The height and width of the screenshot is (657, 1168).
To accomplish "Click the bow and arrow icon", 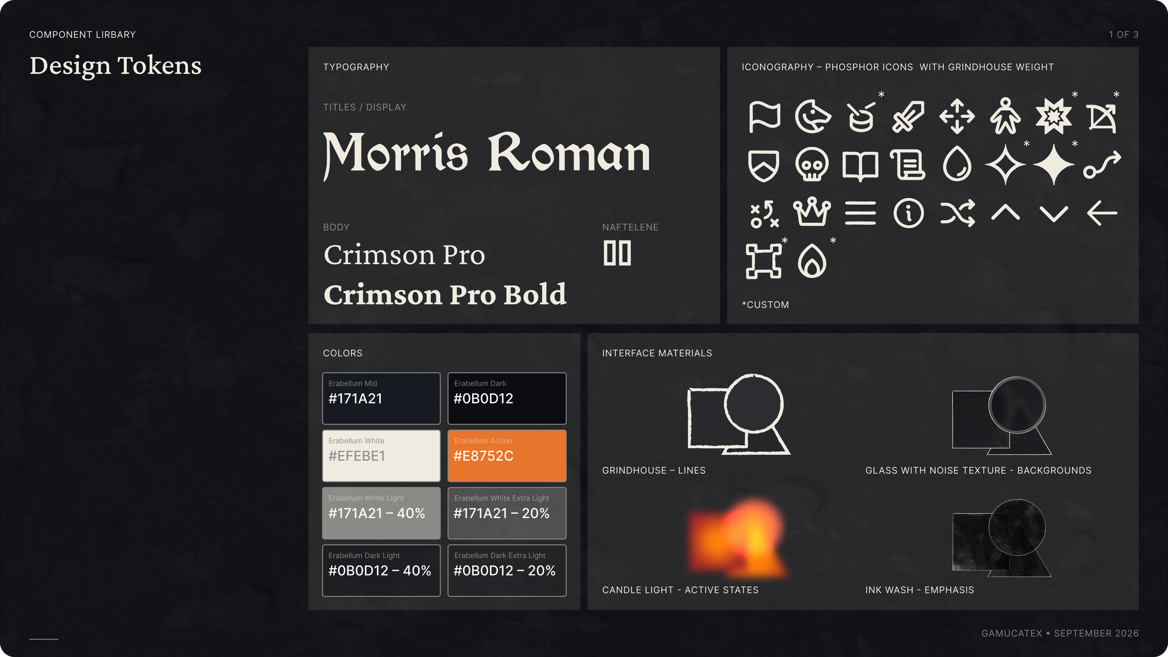I will [1102, 118].
